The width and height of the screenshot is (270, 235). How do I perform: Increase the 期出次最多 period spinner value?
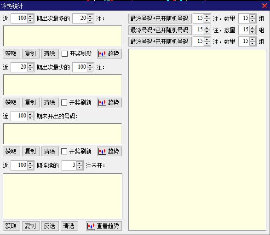(x=30, y=17)
